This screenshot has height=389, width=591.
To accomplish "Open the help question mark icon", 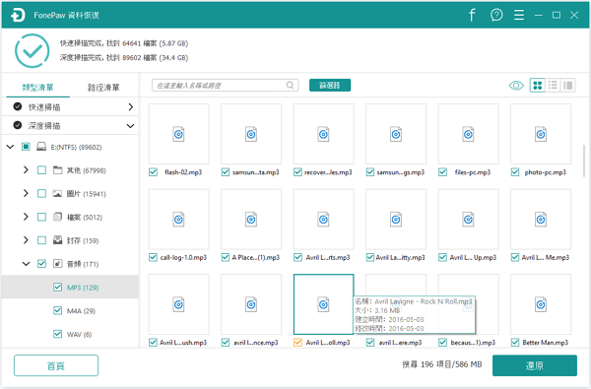I will pyautogui.click(x=496, y=15).
